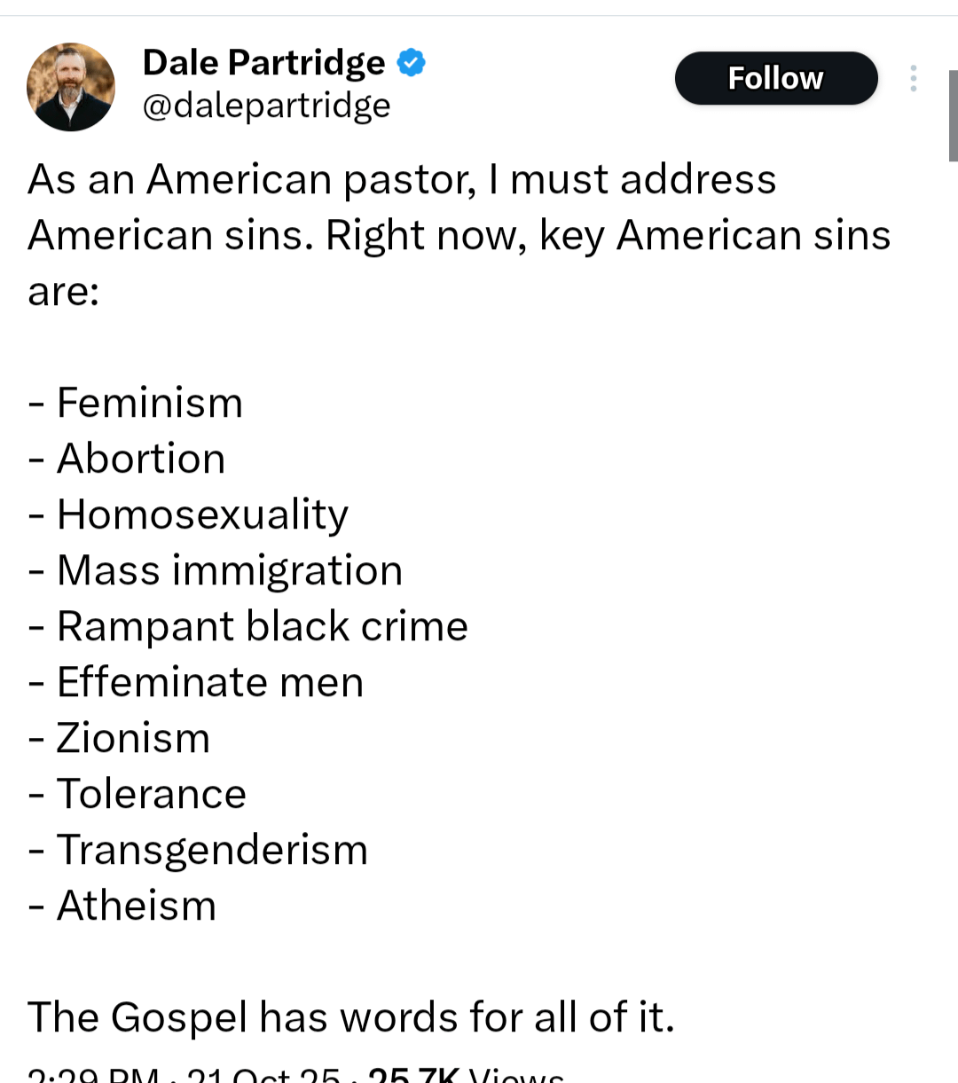The image size is (958, 1083).
Task: Click the opening 'As an American pastor' sentence
Action: [x=402, y=180]
